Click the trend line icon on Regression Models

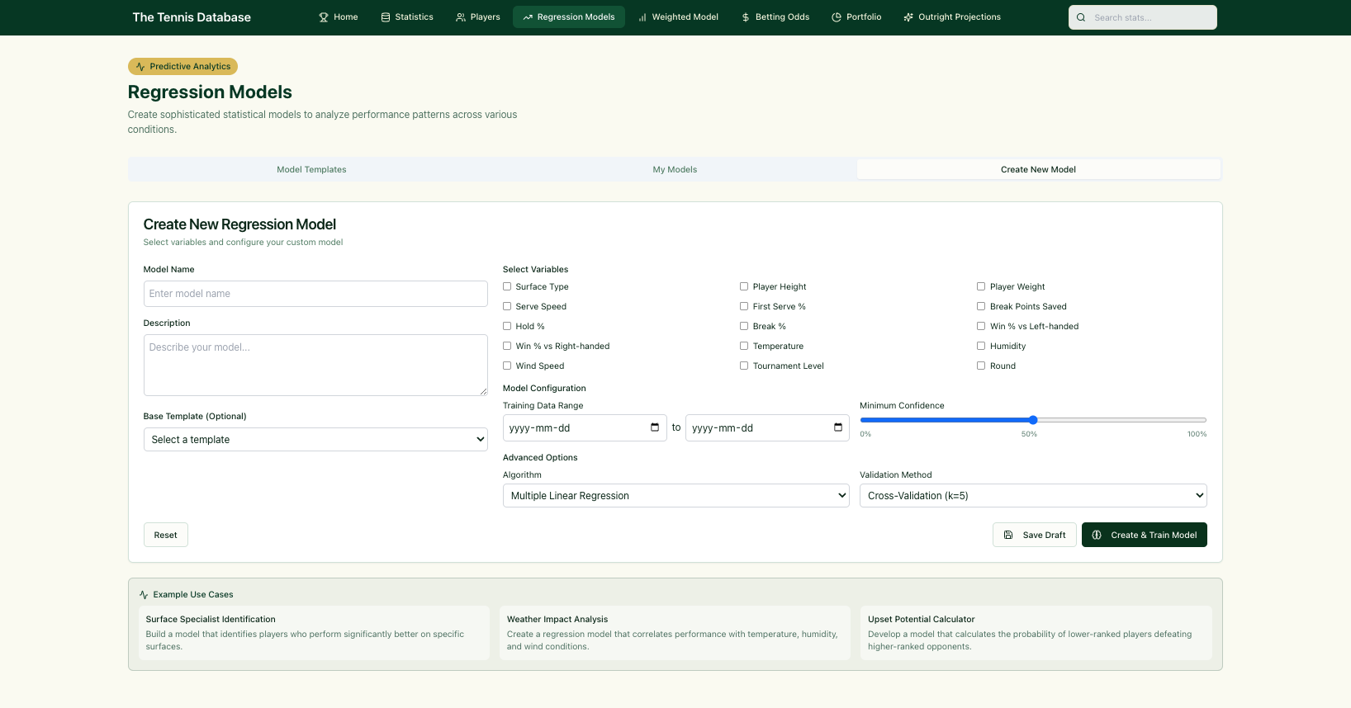coord(528,17)
